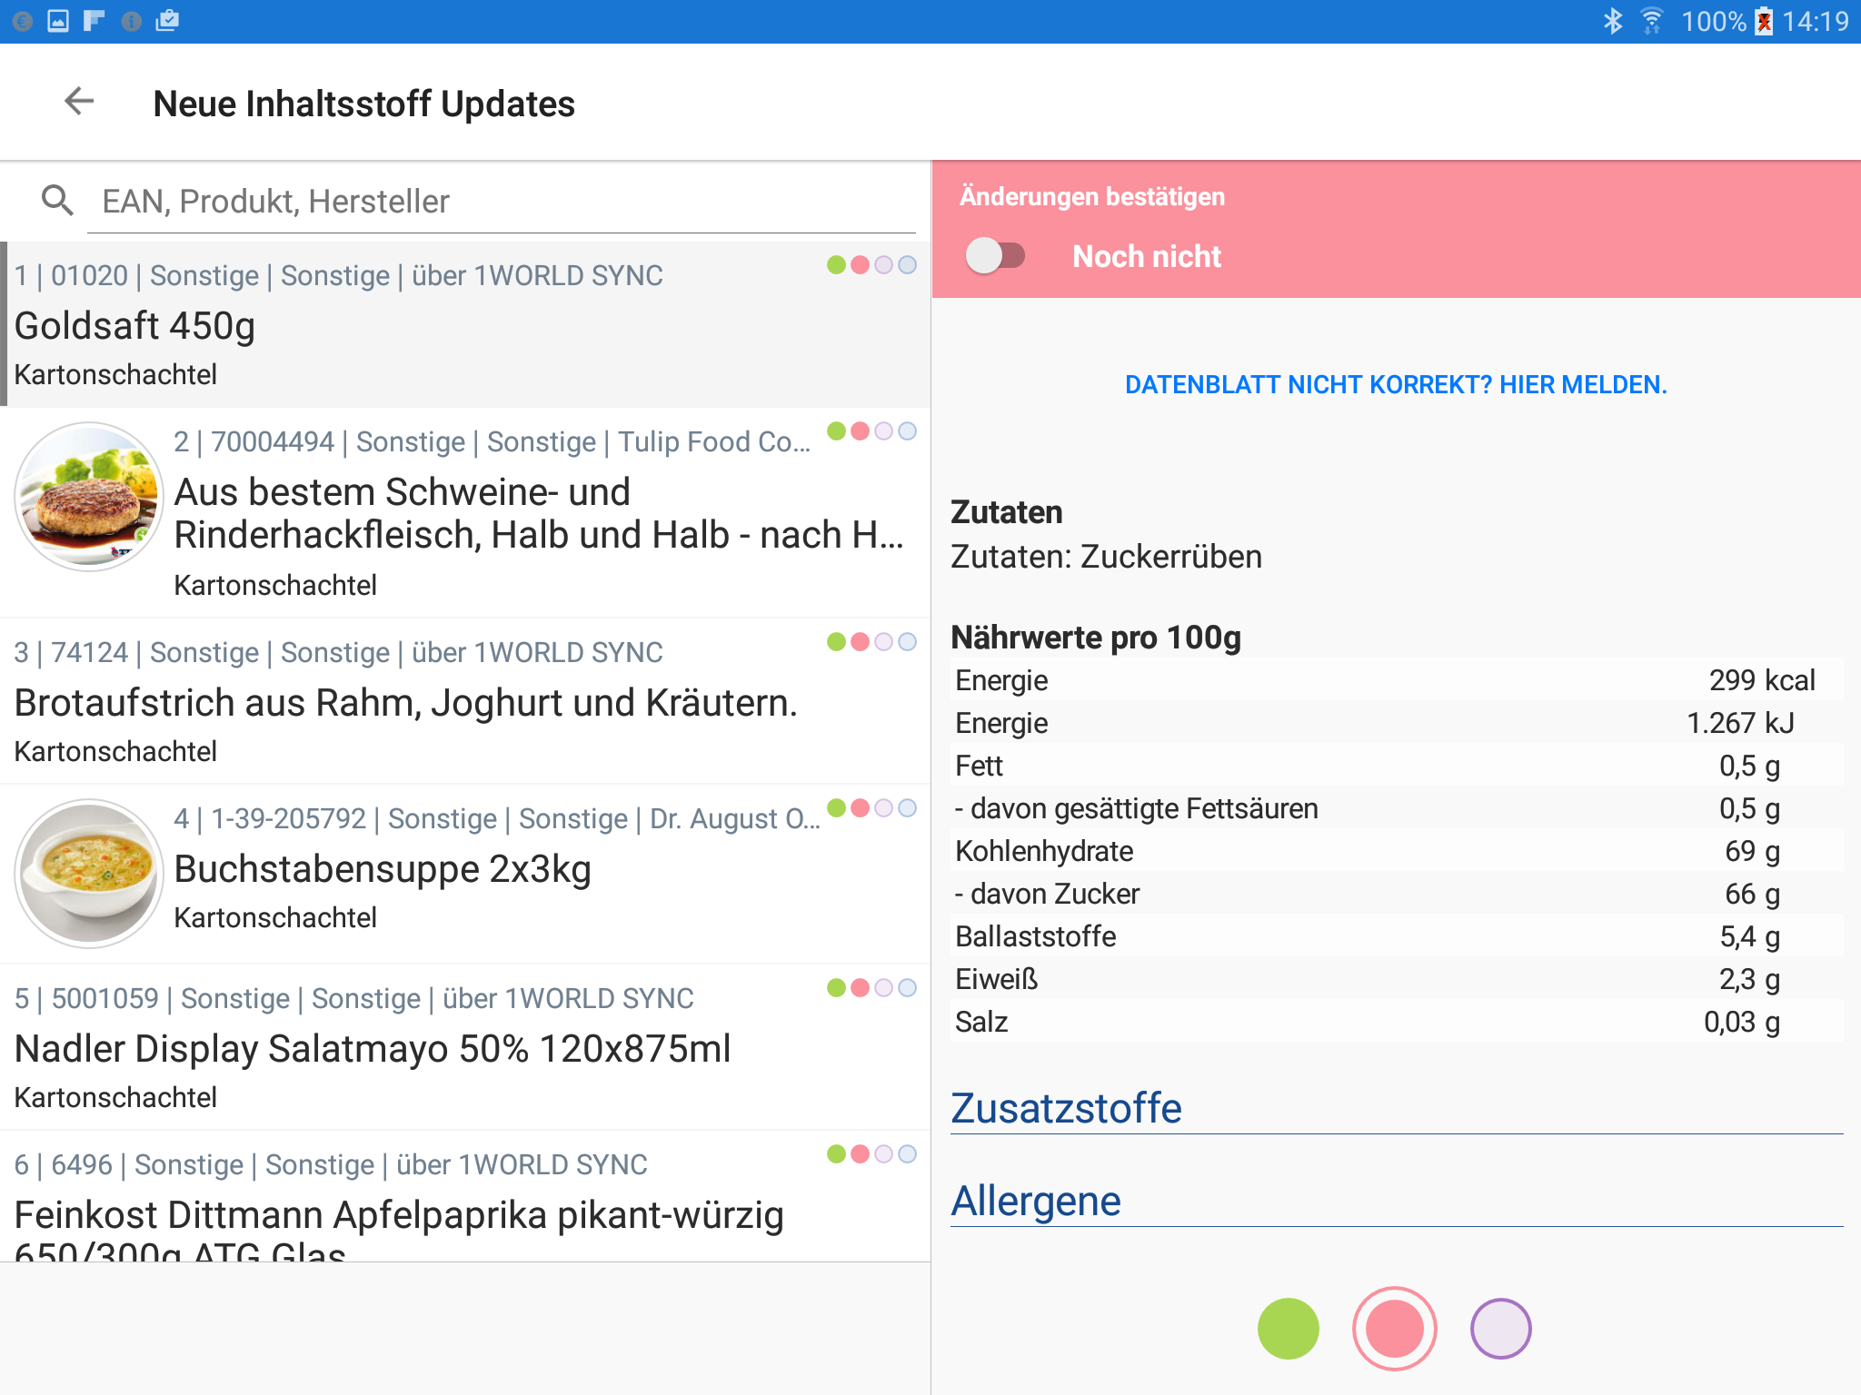Image resolution: width=1861 pixels, height=1395 pixels.
Task: Expand the Zusatzstoffe section
Action: (1066, 1109)
